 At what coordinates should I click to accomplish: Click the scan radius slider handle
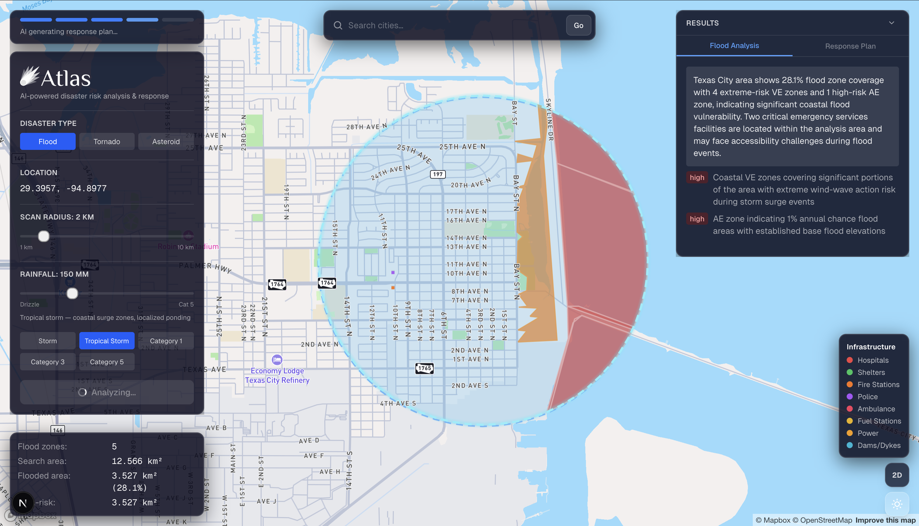point(44,236)
